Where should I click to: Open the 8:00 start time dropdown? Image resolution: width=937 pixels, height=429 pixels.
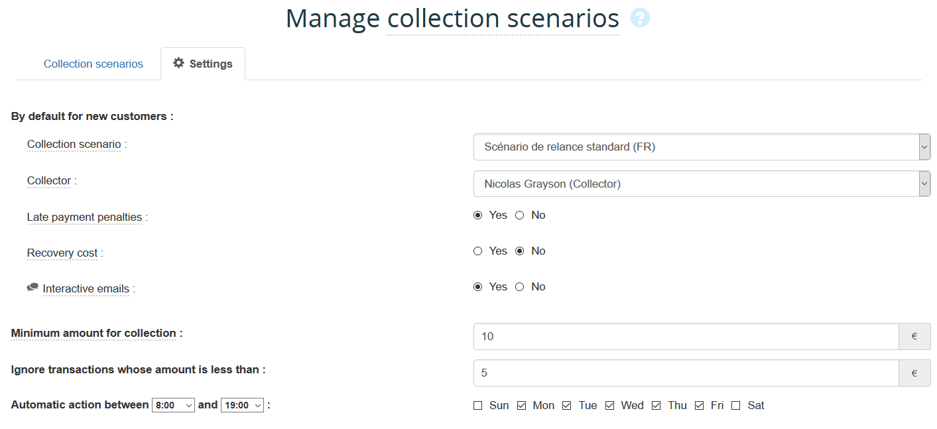(x=173, y=405)
